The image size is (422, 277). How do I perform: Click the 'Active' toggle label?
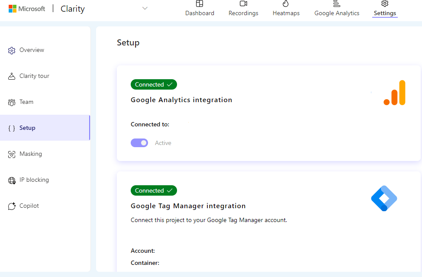pos(163,143)
